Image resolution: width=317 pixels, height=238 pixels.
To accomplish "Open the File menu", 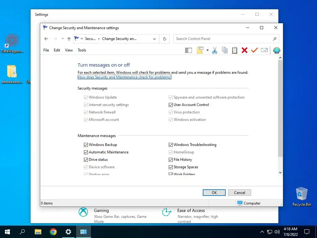I will click(x=46, y=50).
